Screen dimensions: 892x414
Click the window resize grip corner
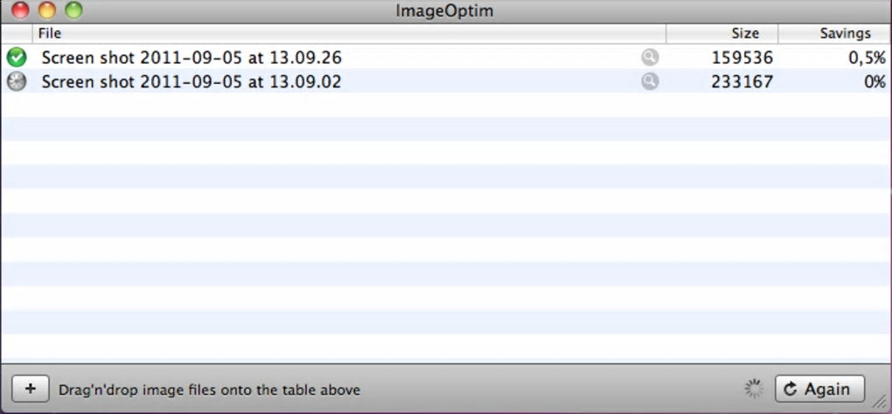click(882, 404)
